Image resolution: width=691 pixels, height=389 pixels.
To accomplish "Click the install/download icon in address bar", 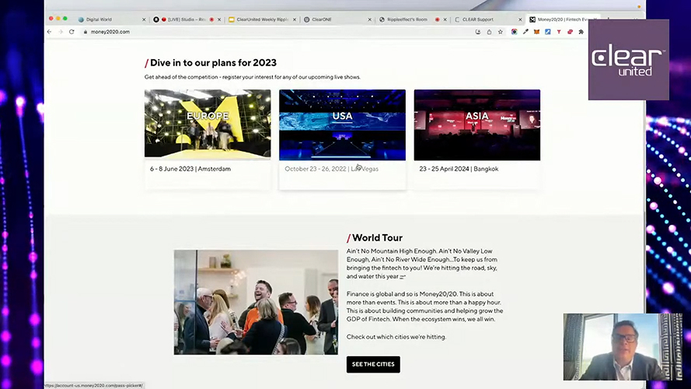I will 477,32.
